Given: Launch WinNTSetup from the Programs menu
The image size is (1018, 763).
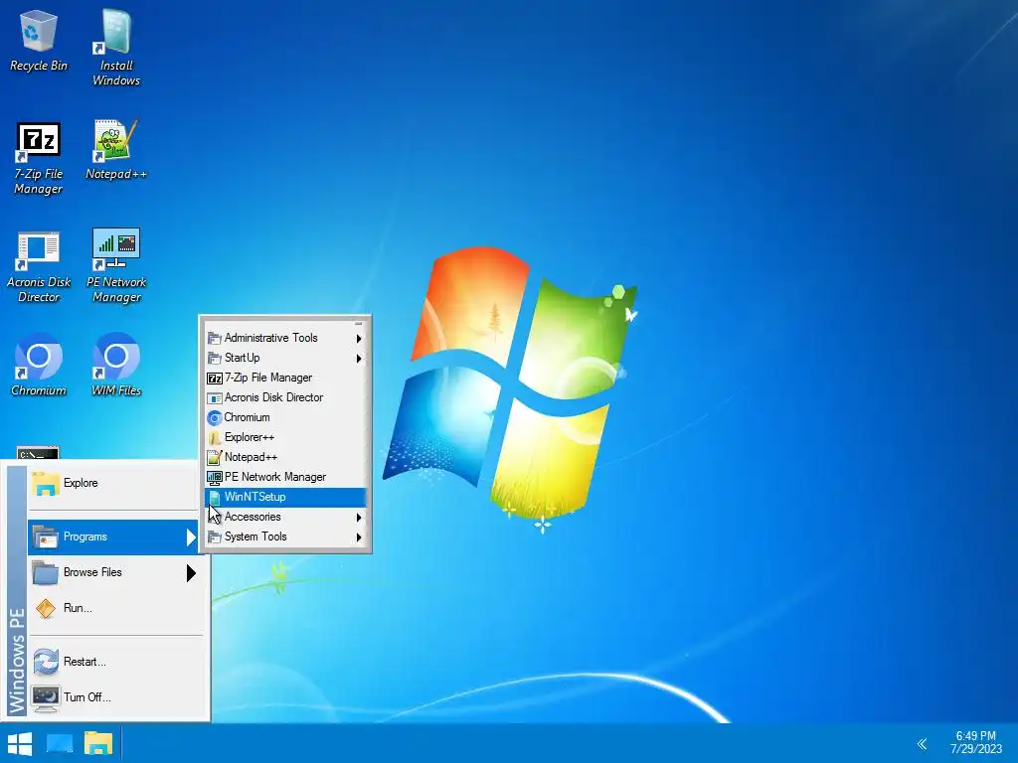Looking at the screenshot, I should [x=285, y=497].
